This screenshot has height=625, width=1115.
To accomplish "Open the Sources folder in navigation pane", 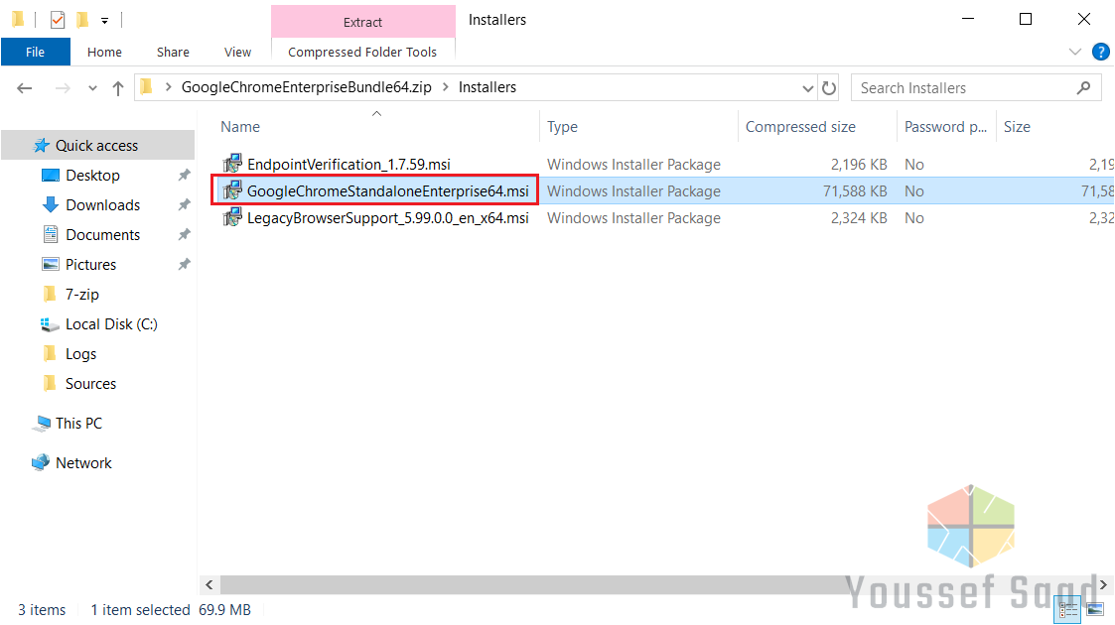I will click(x=90, y=384).
